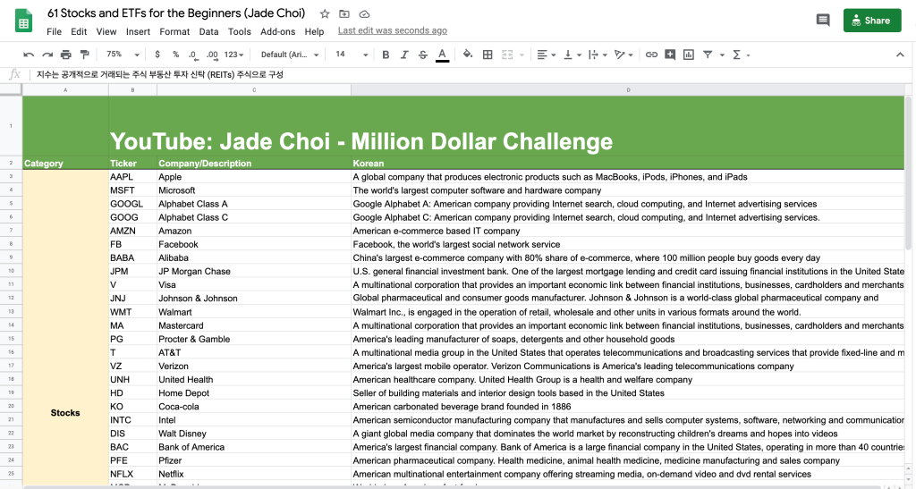This screenshot has height=489, width=916.
Task: Open the Format menu
Action: point(174,31)
